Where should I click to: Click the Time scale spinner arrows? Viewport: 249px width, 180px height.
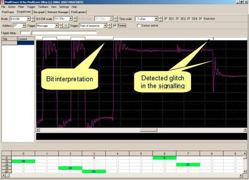pos(160,19)
